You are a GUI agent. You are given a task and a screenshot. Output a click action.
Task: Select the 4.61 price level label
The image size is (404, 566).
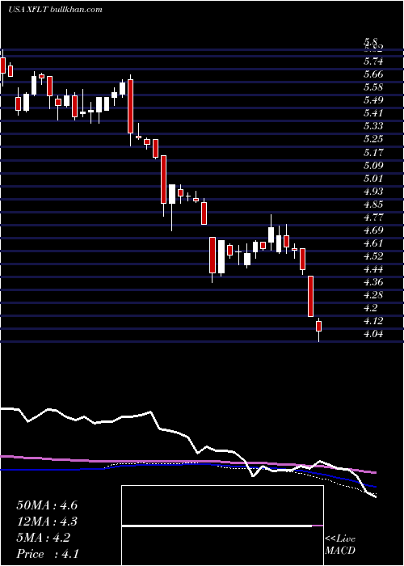pos(373,243)
